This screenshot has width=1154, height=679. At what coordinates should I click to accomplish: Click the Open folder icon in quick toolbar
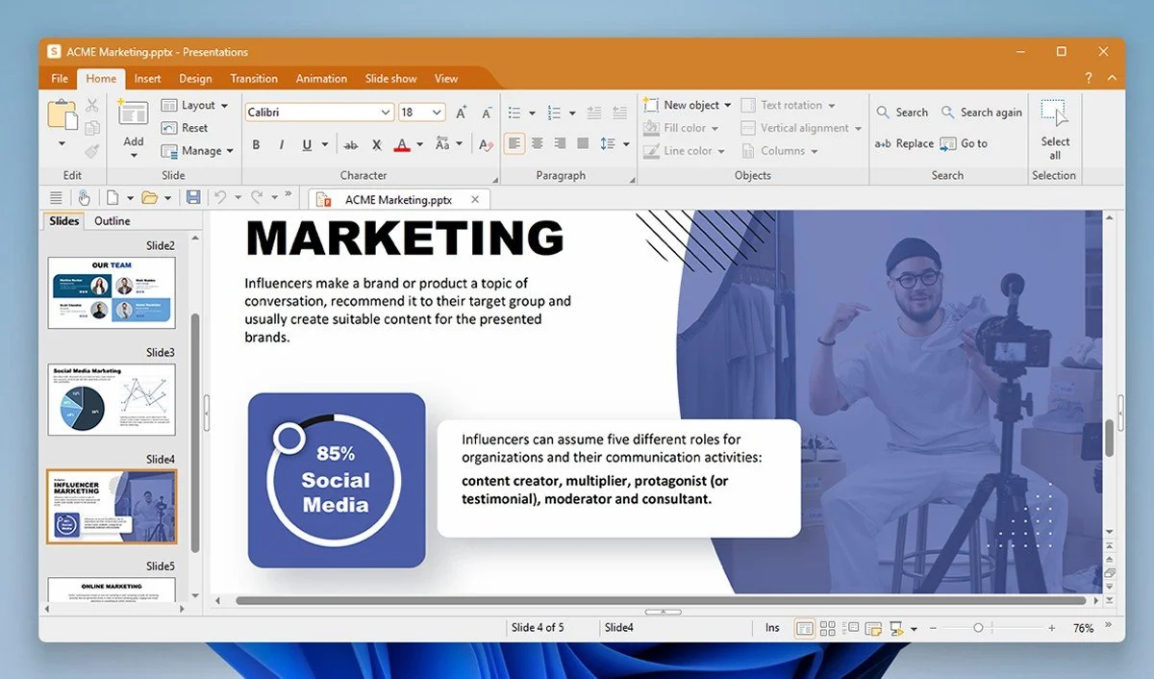click(149, 198)
